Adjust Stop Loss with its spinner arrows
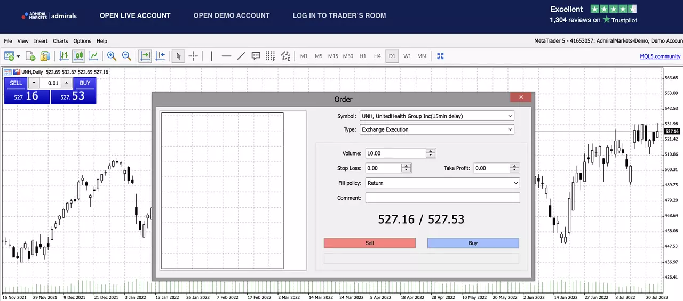 (406, 168)
